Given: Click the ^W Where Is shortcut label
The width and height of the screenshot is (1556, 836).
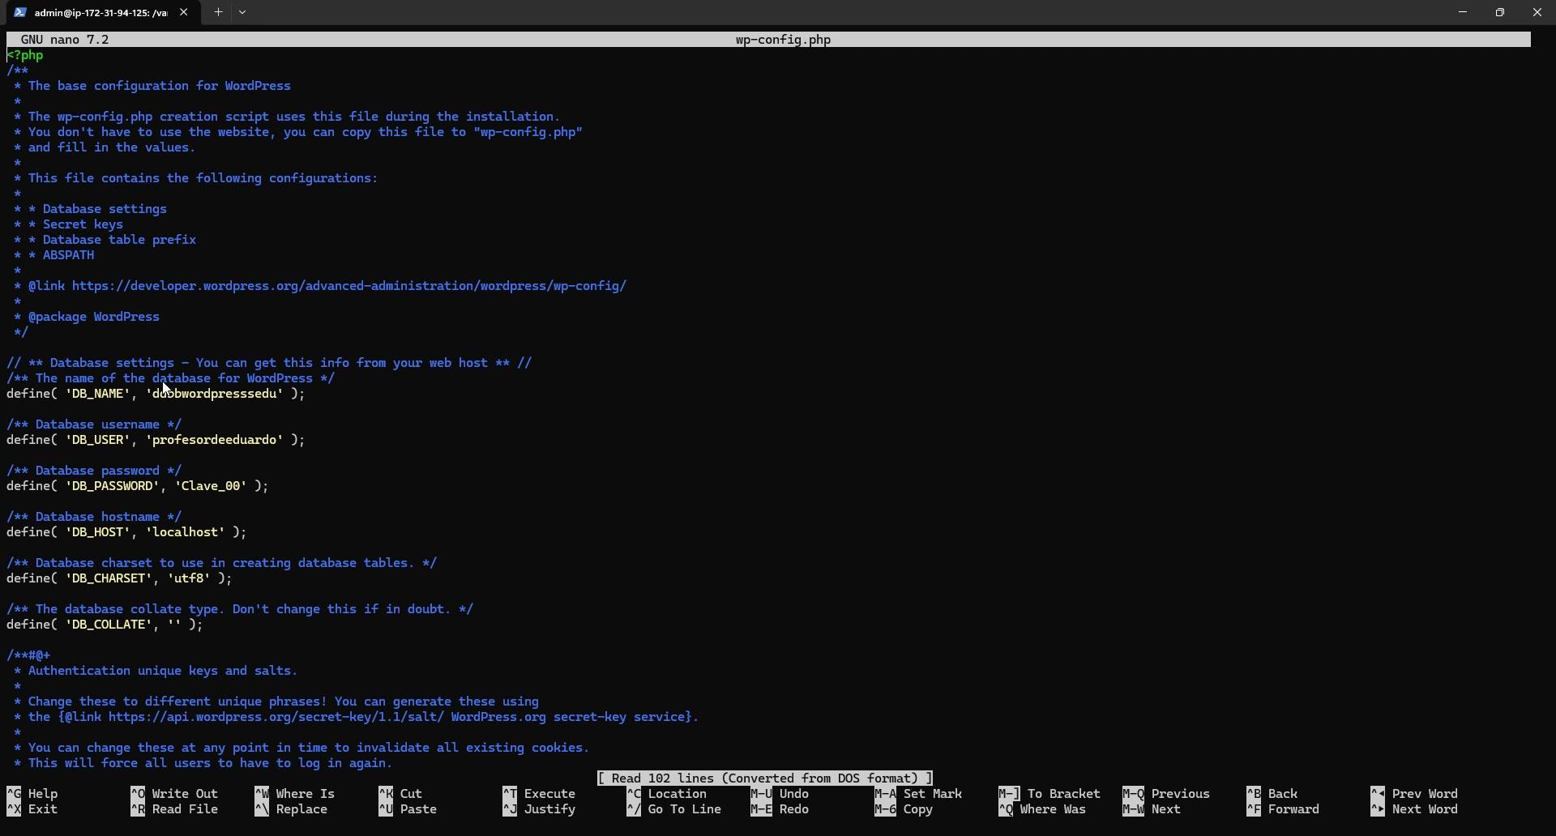Looking at the screenshot, I should (295, 794).
